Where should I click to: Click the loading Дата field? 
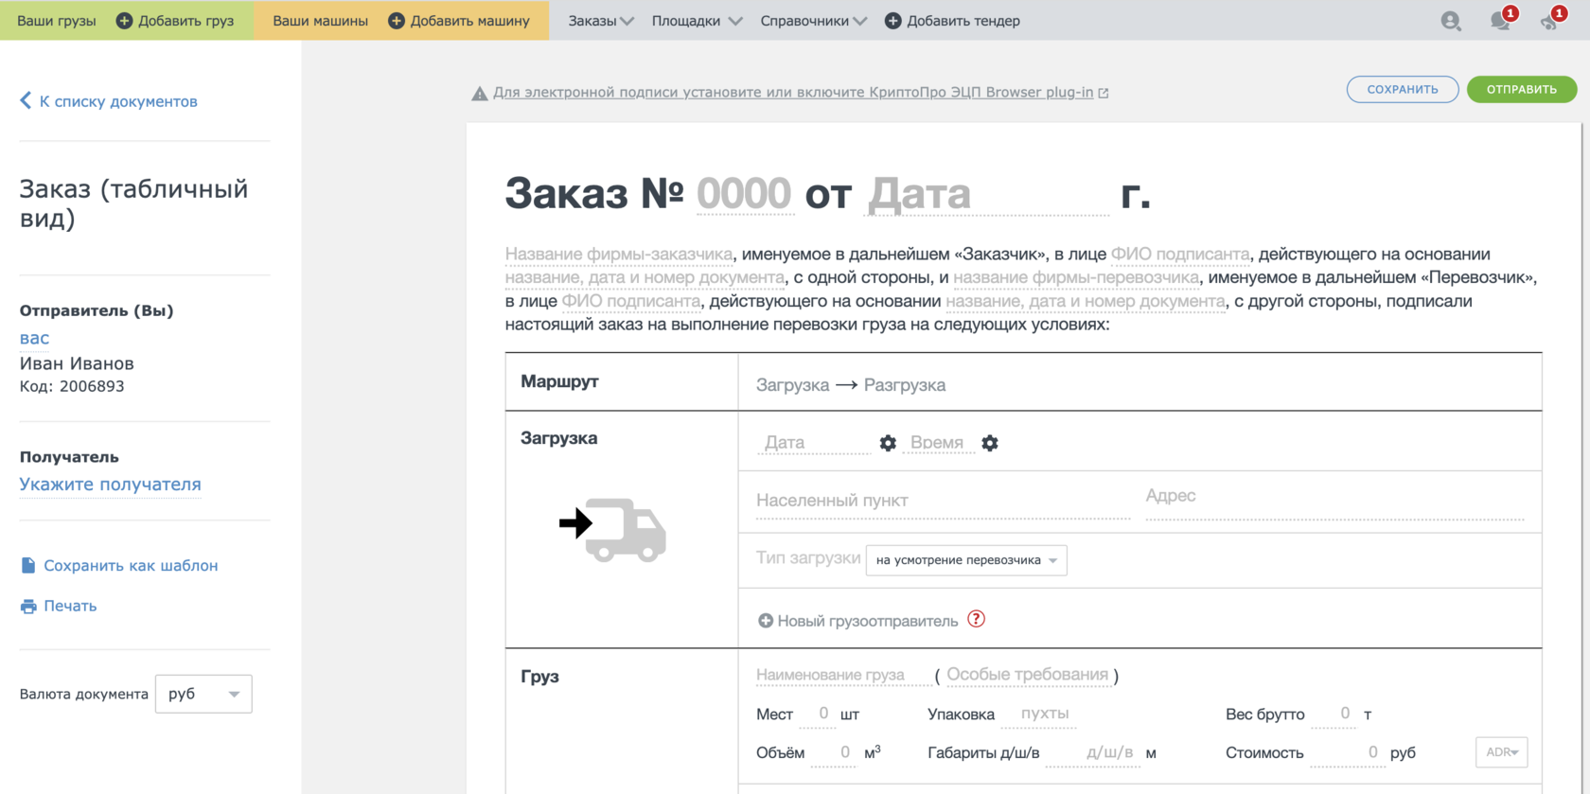click(814, 442)
